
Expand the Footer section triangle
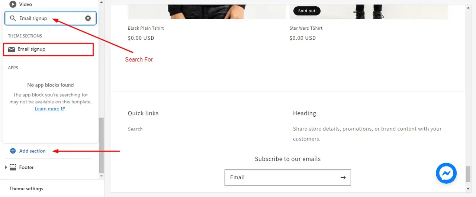click(6, 167)
